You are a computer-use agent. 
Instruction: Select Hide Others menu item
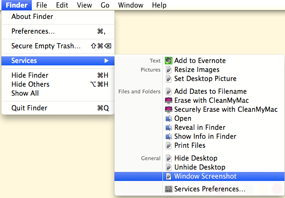[58, 84]
